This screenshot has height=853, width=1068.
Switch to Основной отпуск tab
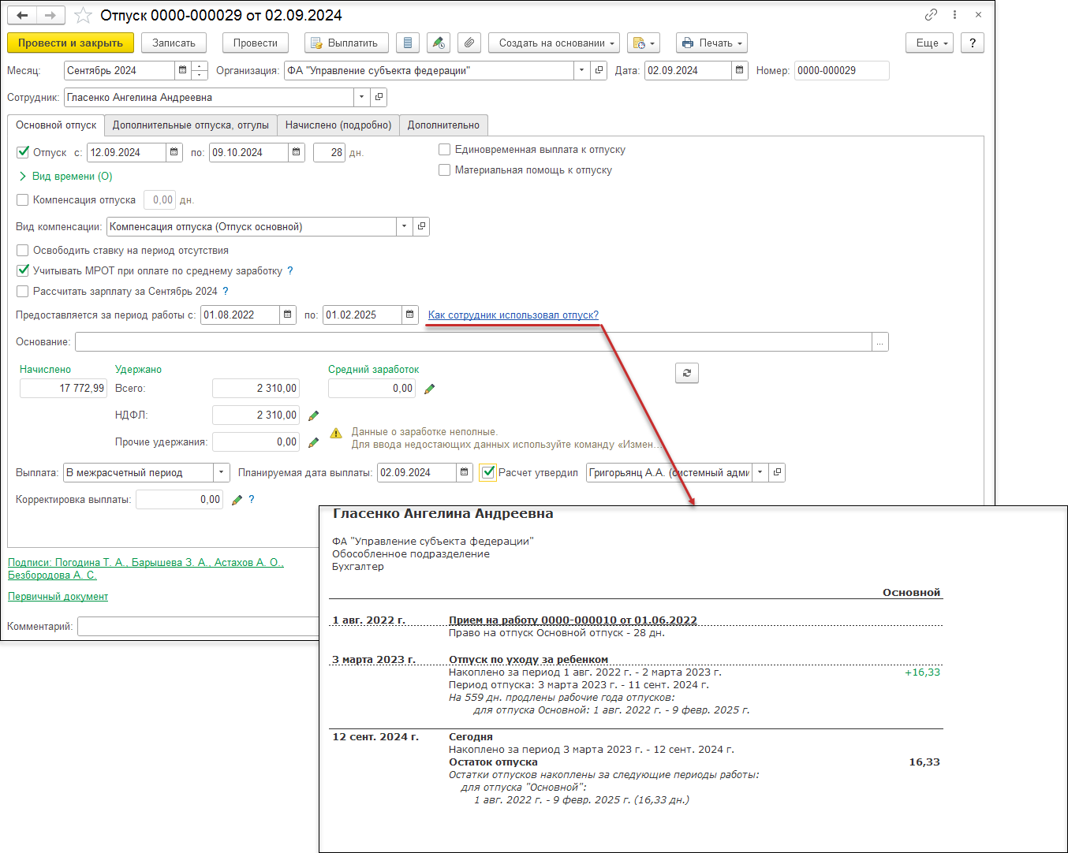[x=56, y=125]
